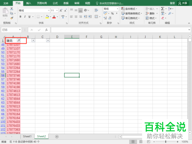192x144 pixels.
Task: Add a new sheet with plus icon
Action: pos(57,137)
